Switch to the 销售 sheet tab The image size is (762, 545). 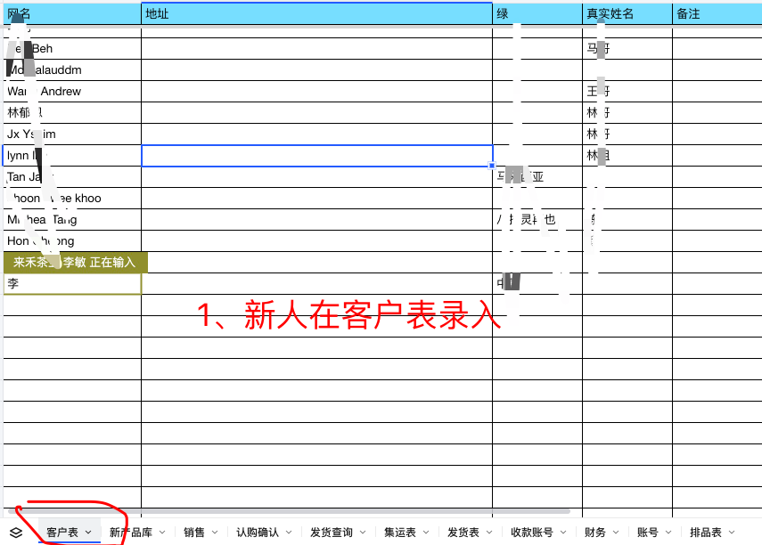coord(193,533)
